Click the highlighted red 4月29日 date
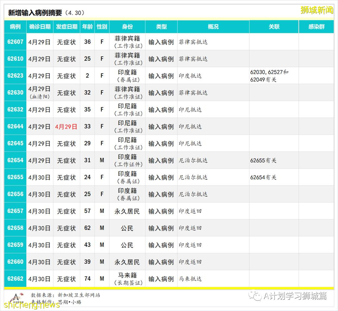The width and height of the screenshot is (338, 311). point(66,126)
